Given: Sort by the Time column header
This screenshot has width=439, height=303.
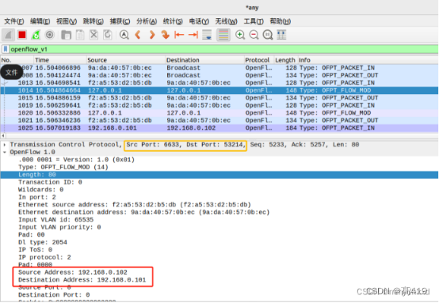Looking at the screenshot, I should tap(60, 60).
